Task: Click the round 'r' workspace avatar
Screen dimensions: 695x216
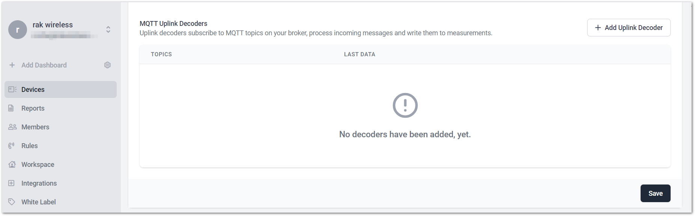Action: click(18, 30)
